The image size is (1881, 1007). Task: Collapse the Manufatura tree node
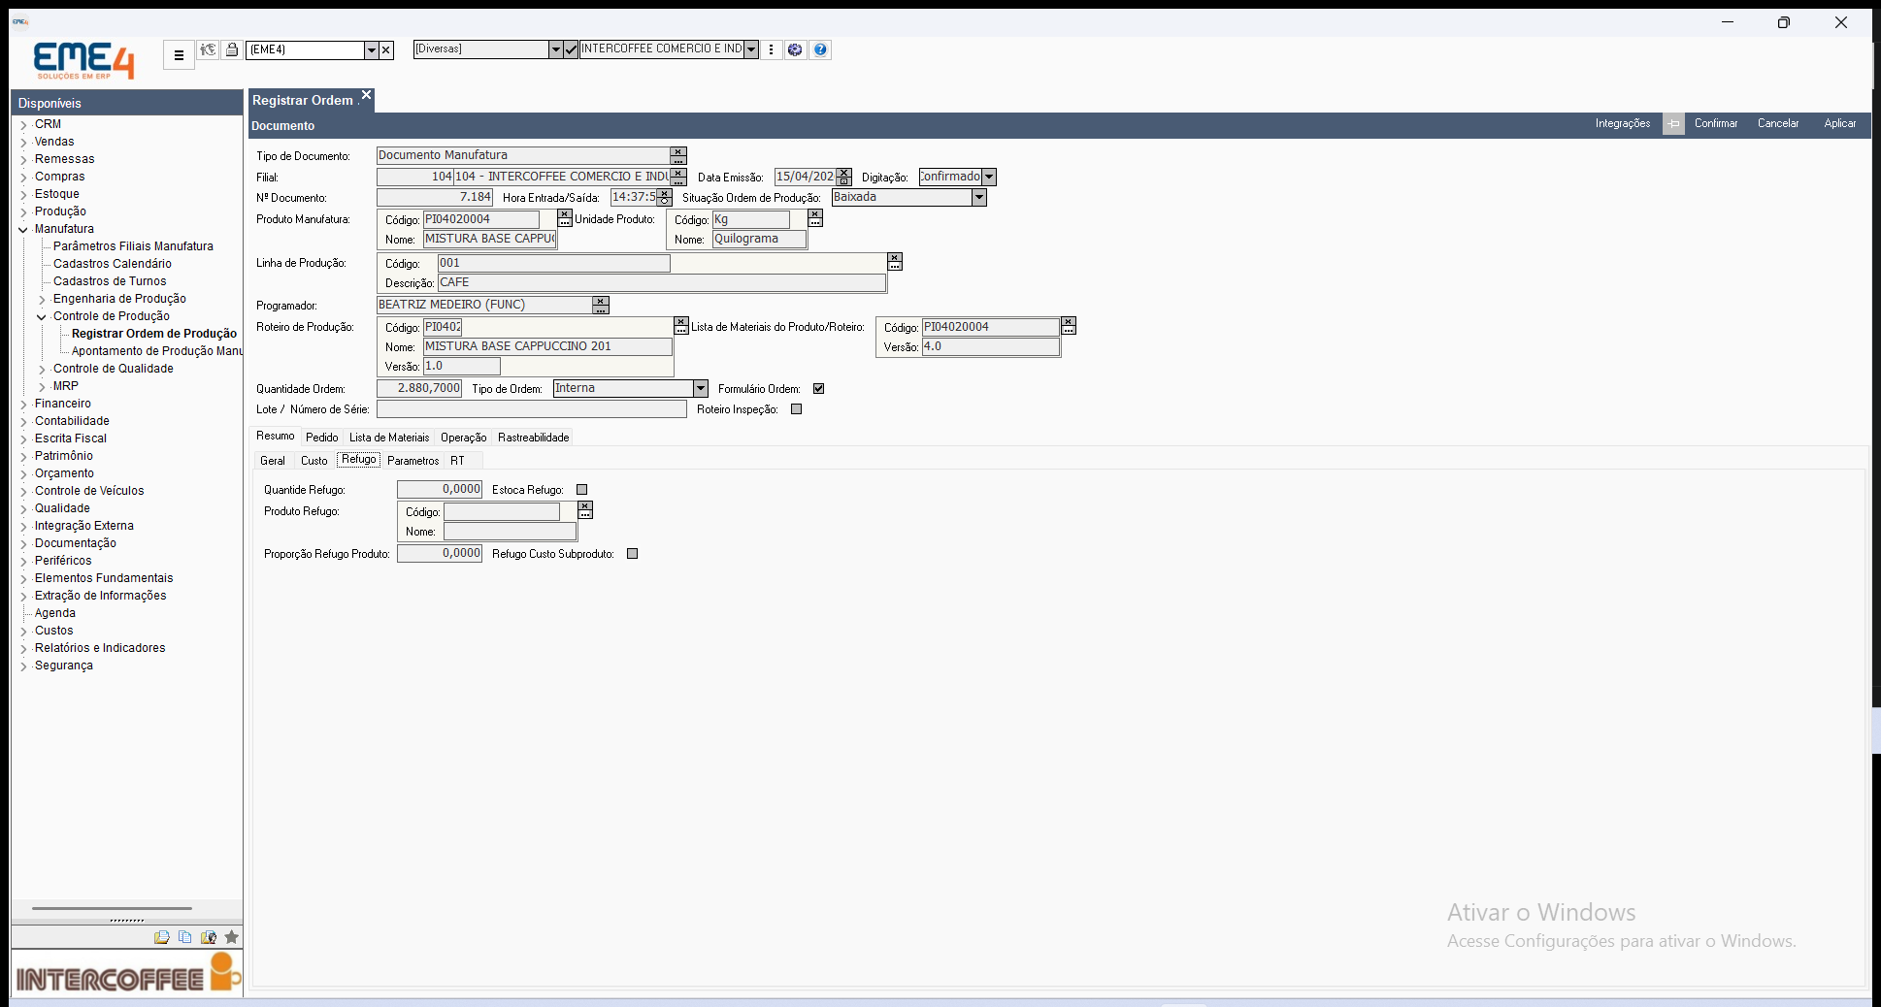(23, 230)
